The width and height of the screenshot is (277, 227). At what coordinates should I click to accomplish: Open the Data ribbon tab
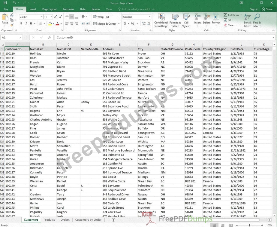click(x=83, y=9)
